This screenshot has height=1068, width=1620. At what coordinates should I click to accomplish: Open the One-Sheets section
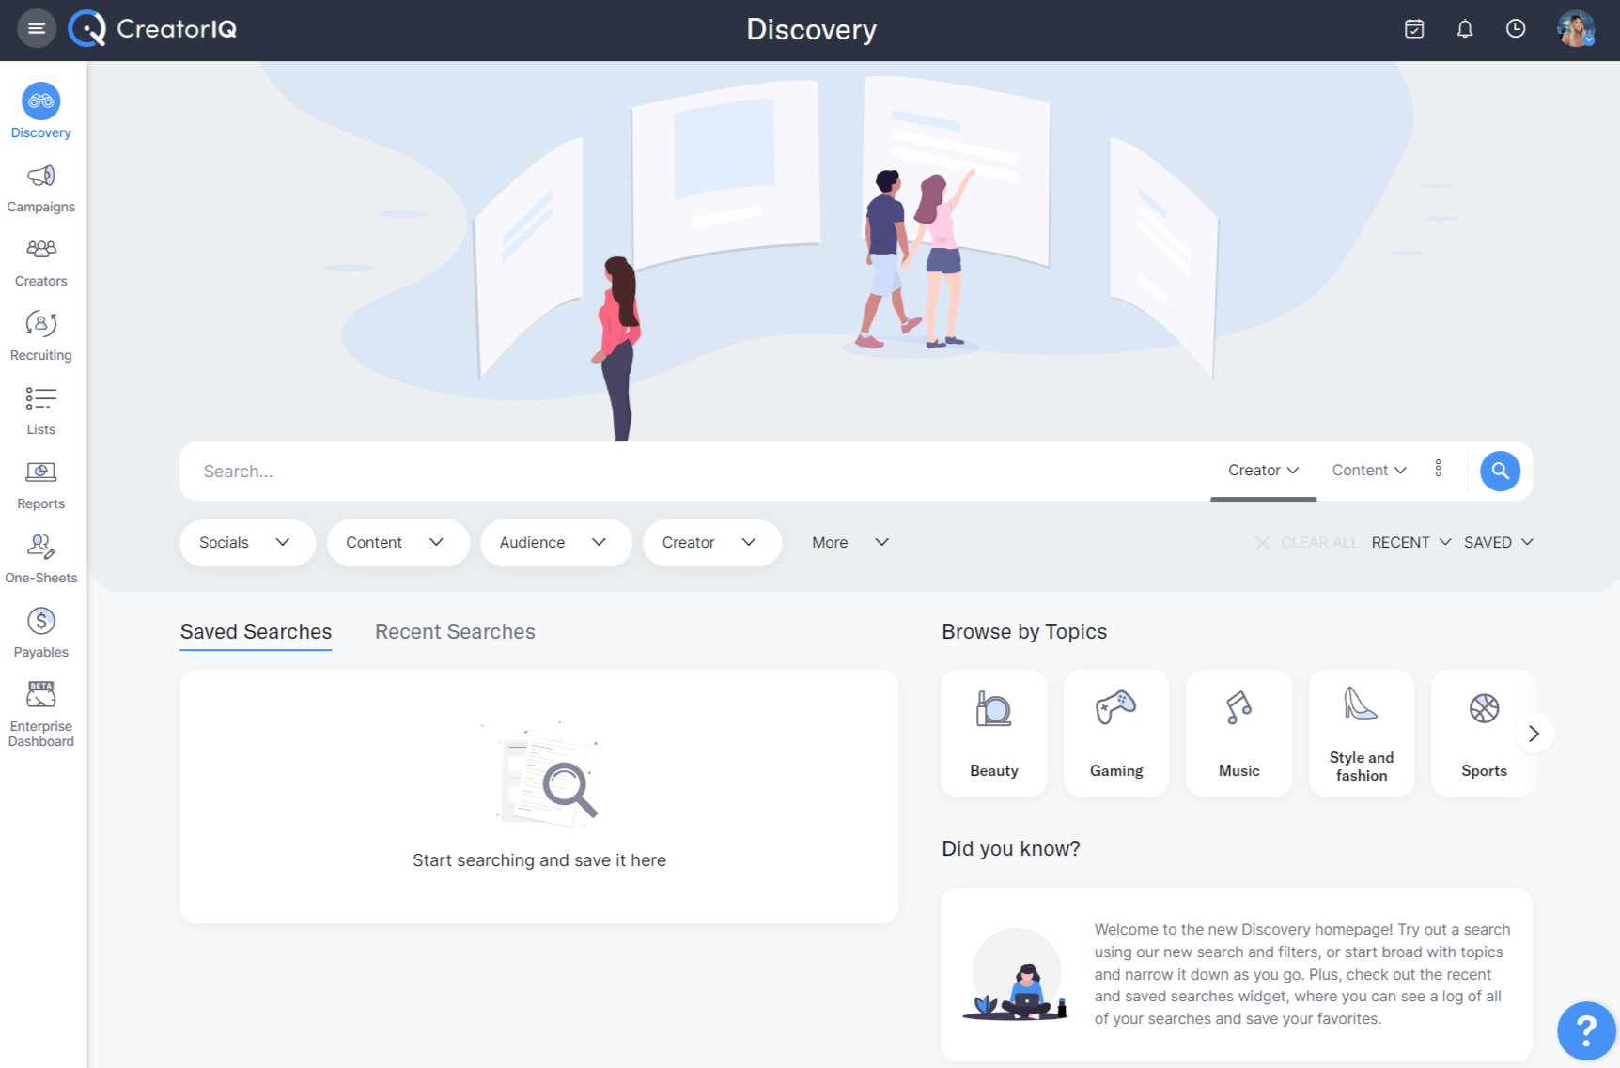[40, 558]
